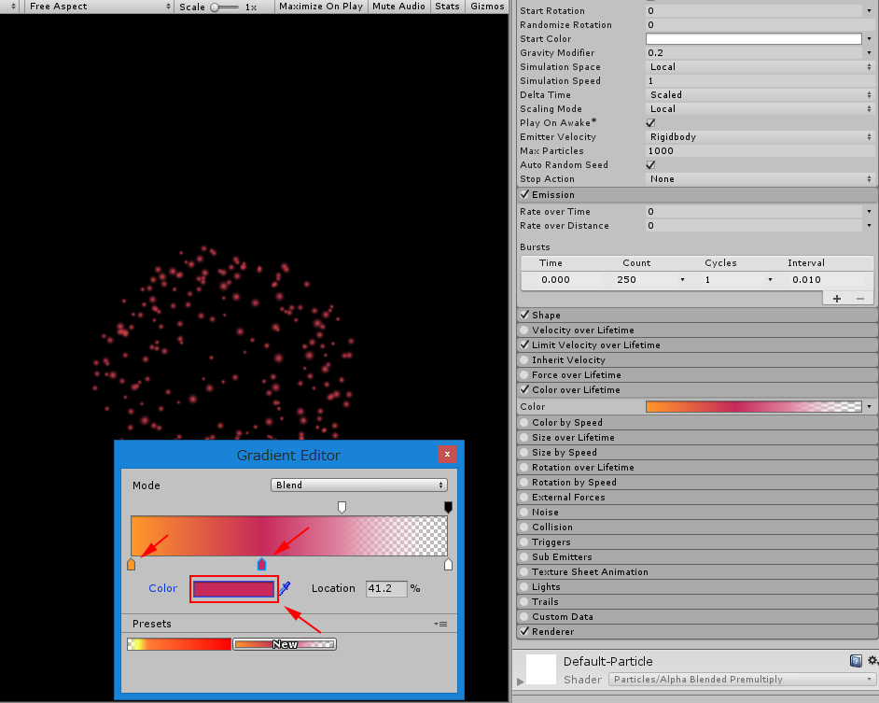
Task: Disable the Shape module
Action: 524,315
